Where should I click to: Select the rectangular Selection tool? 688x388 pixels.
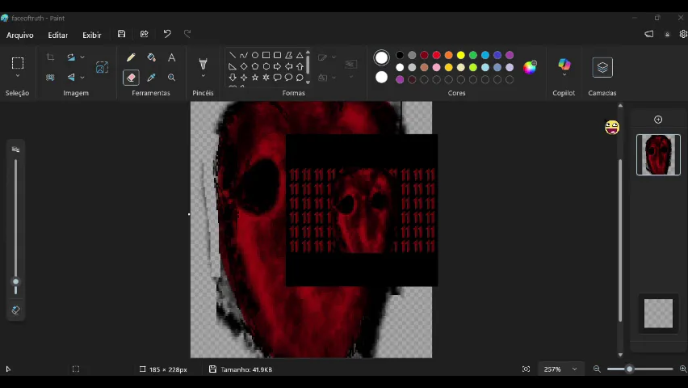point(18,63)
